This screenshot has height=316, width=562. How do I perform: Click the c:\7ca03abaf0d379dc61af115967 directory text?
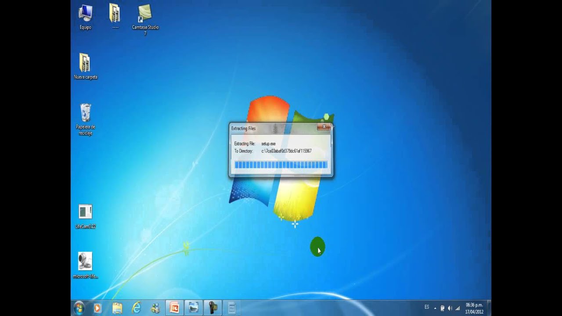pos(286,151)
